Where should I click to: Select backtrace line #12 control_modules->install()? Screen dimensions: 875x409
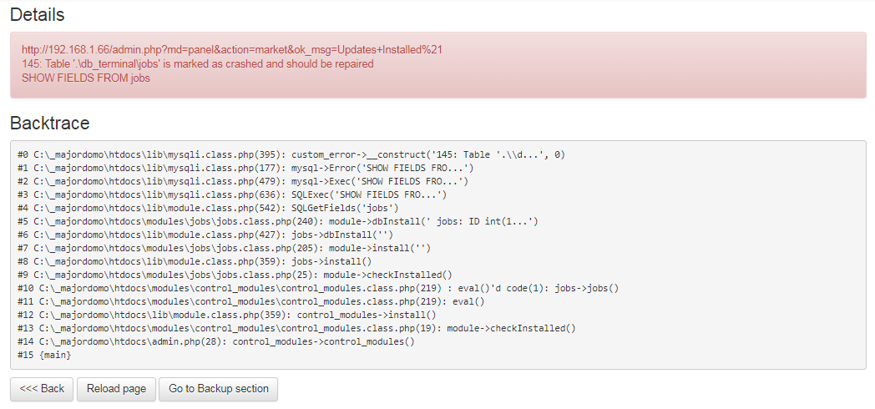(x=227, y=315)
